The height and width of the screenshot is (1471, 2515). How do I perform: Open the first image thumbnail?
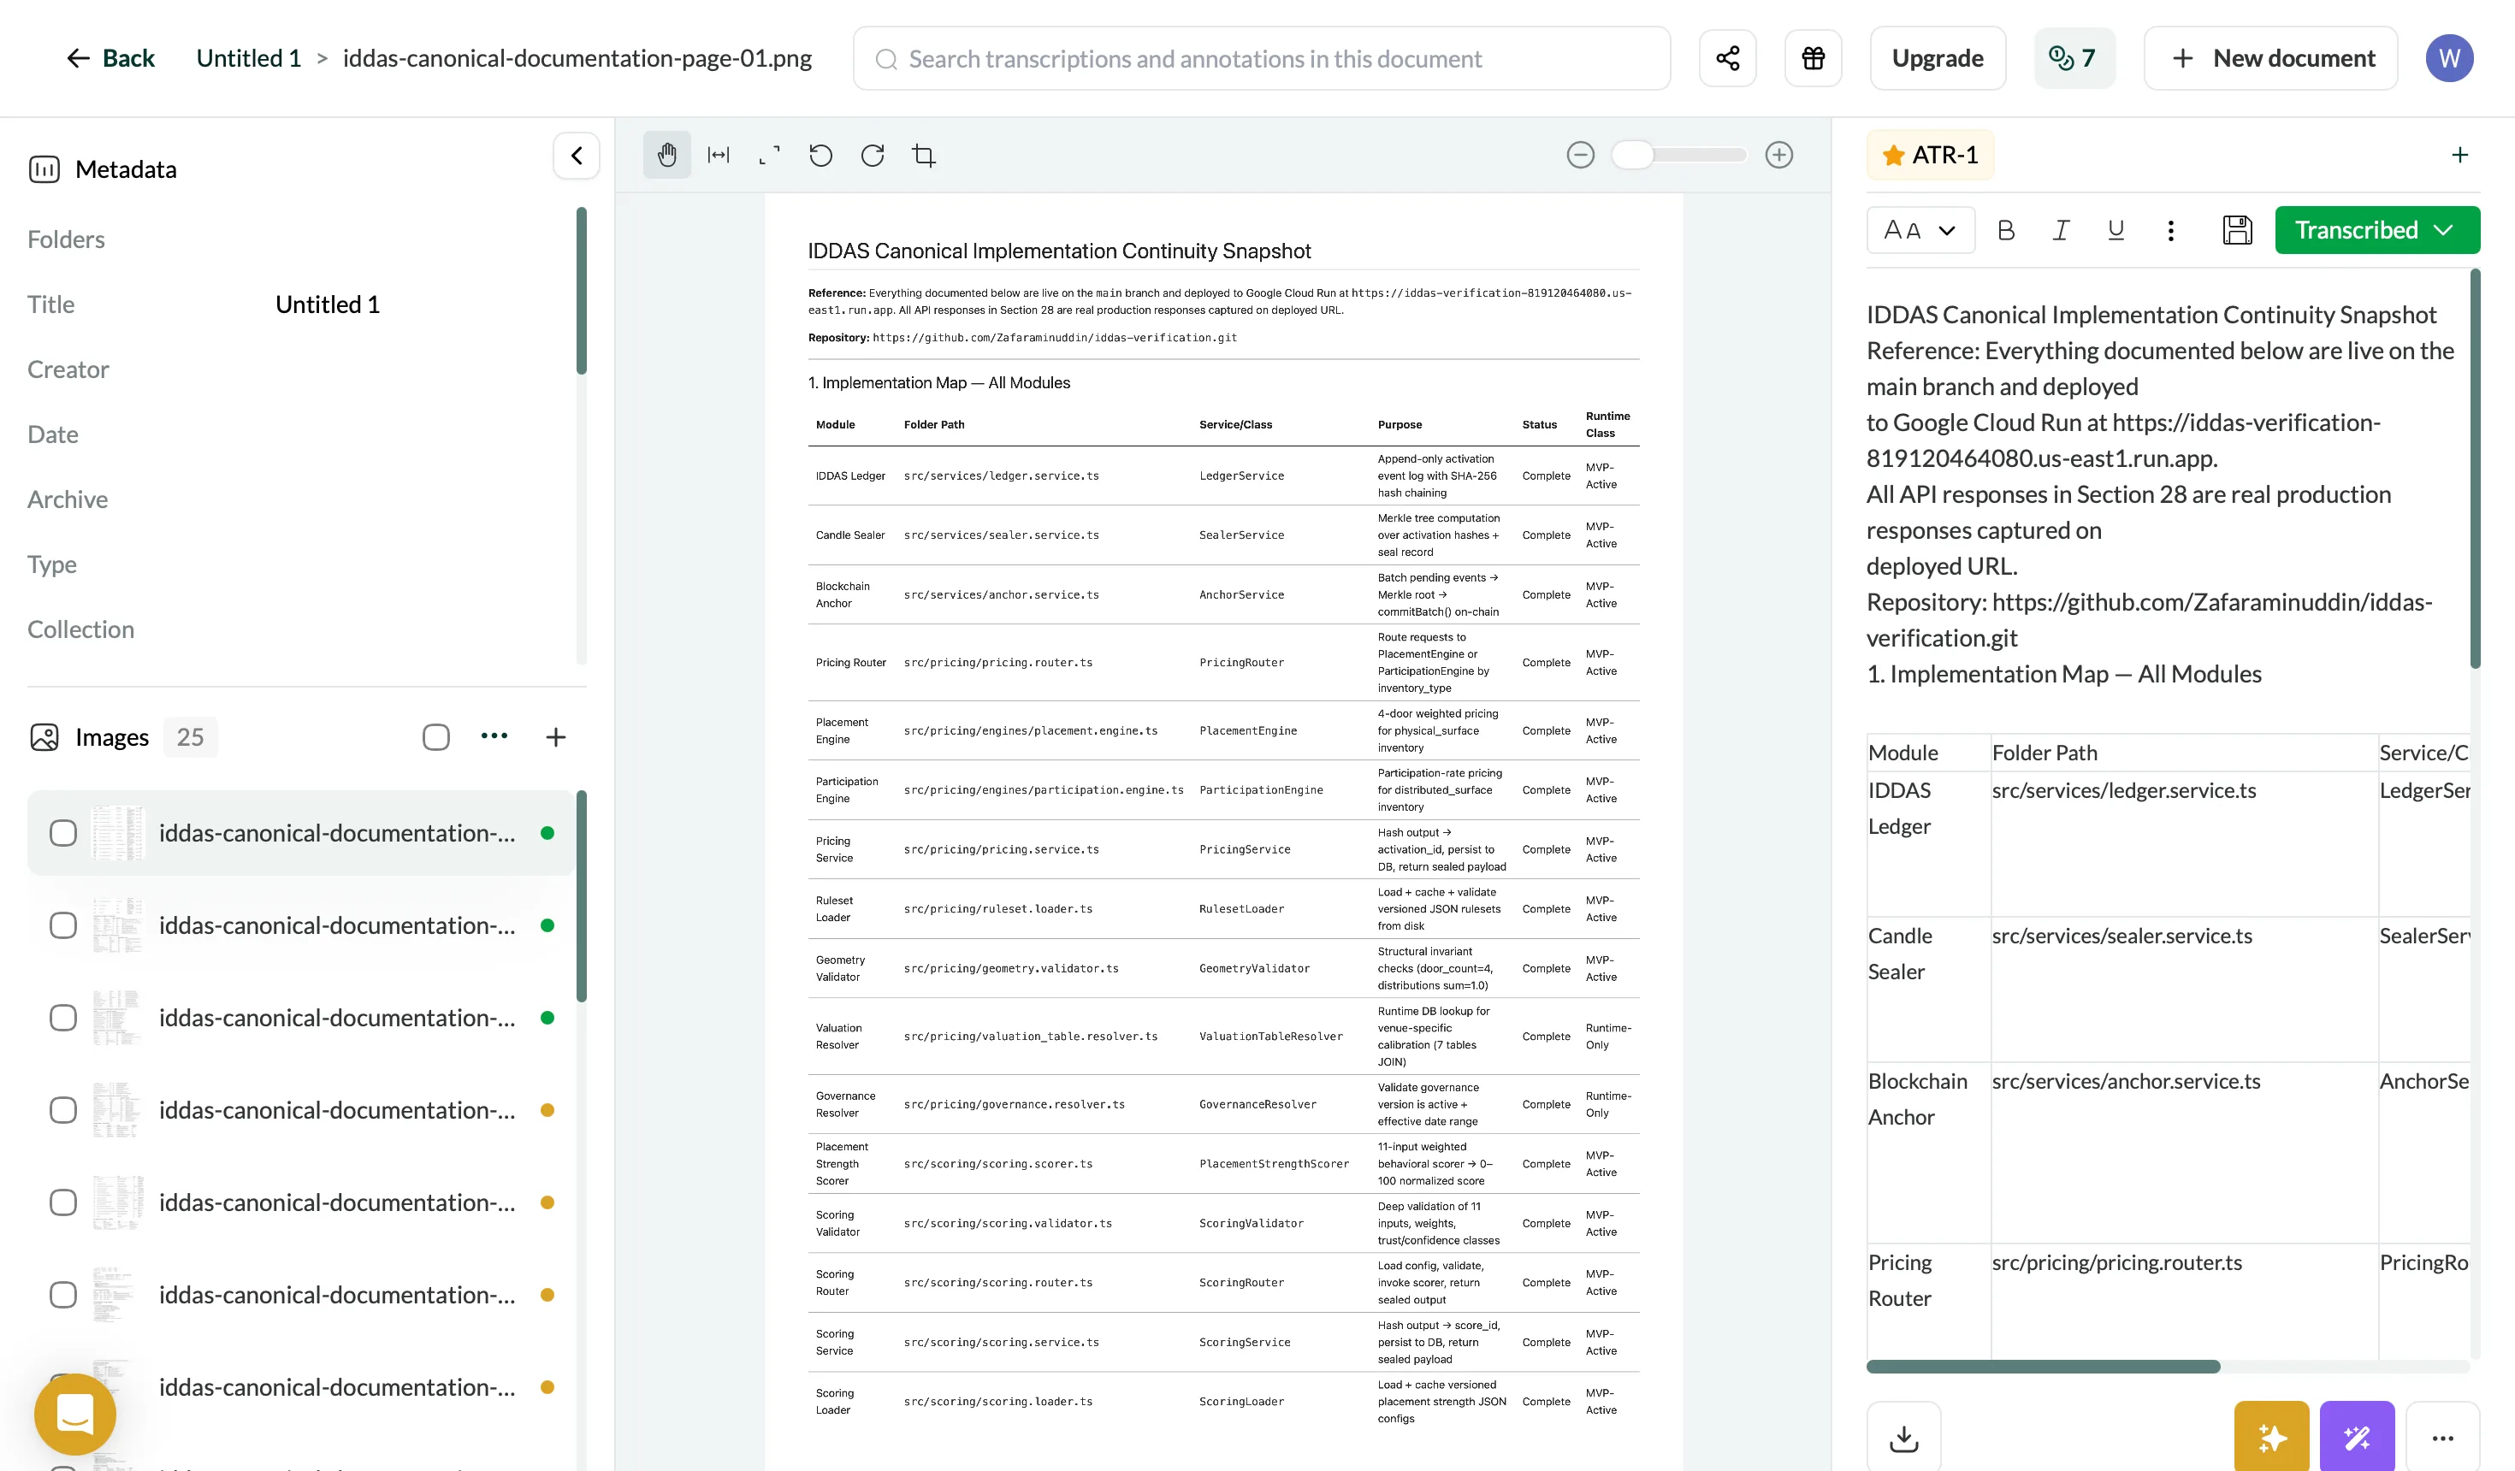click(x=118, y=833)
